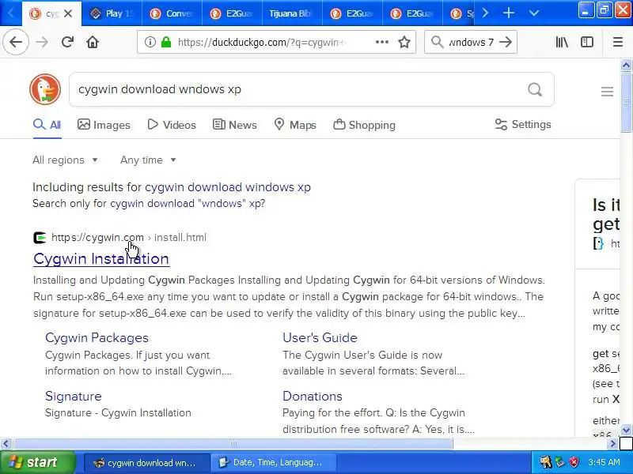633x474 pixels.
Task: Click the red shield tray icon
Action: coord(574,462)
